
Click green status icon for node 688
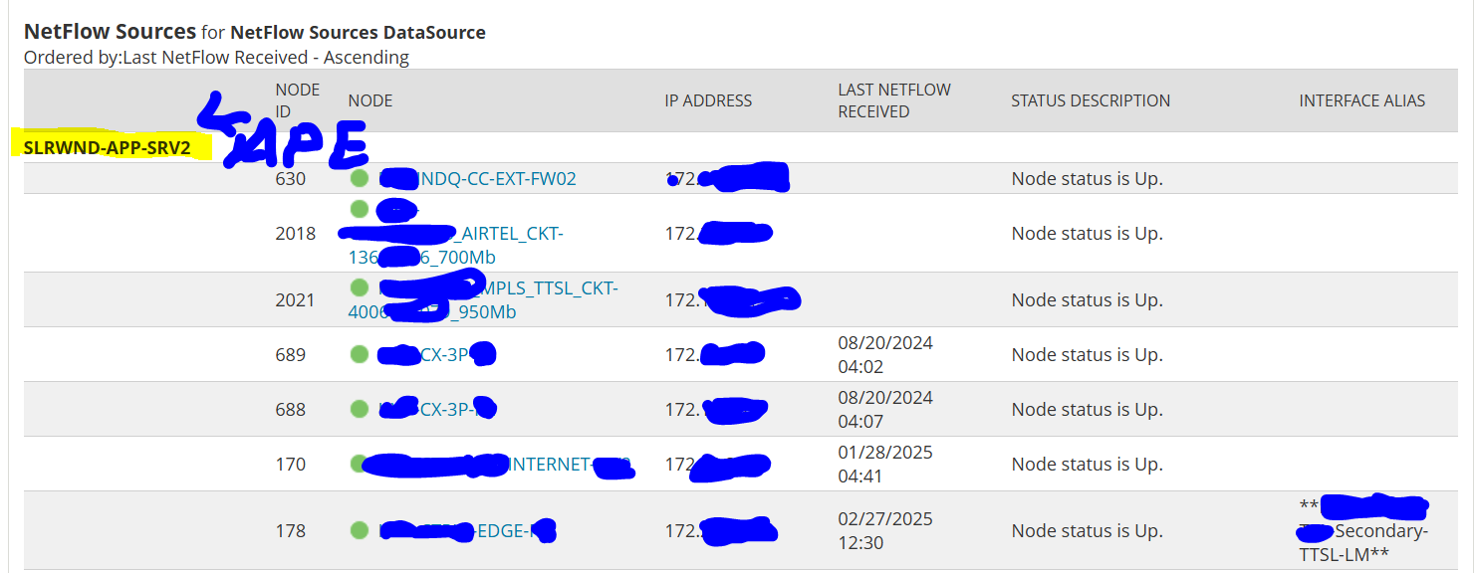(359, 409)
